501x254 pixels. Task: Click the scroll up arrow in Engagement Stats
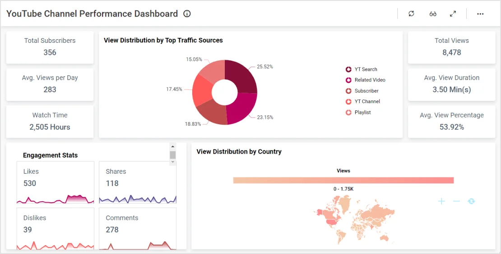pos(172,146)
